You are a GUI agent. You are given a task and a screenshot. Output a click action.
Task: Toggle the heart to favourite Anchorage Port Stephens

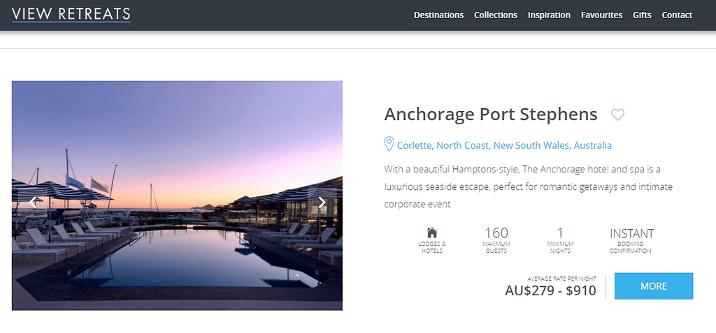pyautogui.click(x=617, y=114)
